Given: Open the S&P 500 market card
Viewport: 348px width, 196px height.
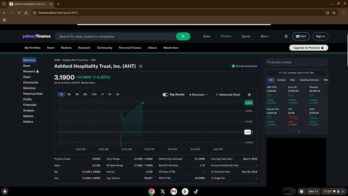Looking at the screenshot, I should click(275, 95).
